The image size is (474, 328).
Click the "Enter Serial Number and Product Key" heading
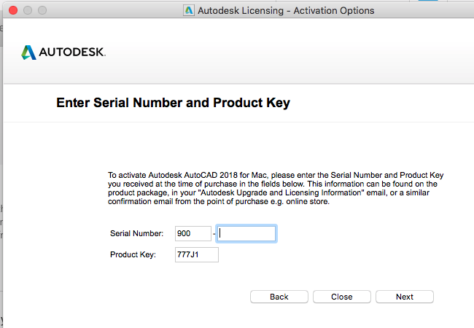pyautogui.click(x=174, y=103)
